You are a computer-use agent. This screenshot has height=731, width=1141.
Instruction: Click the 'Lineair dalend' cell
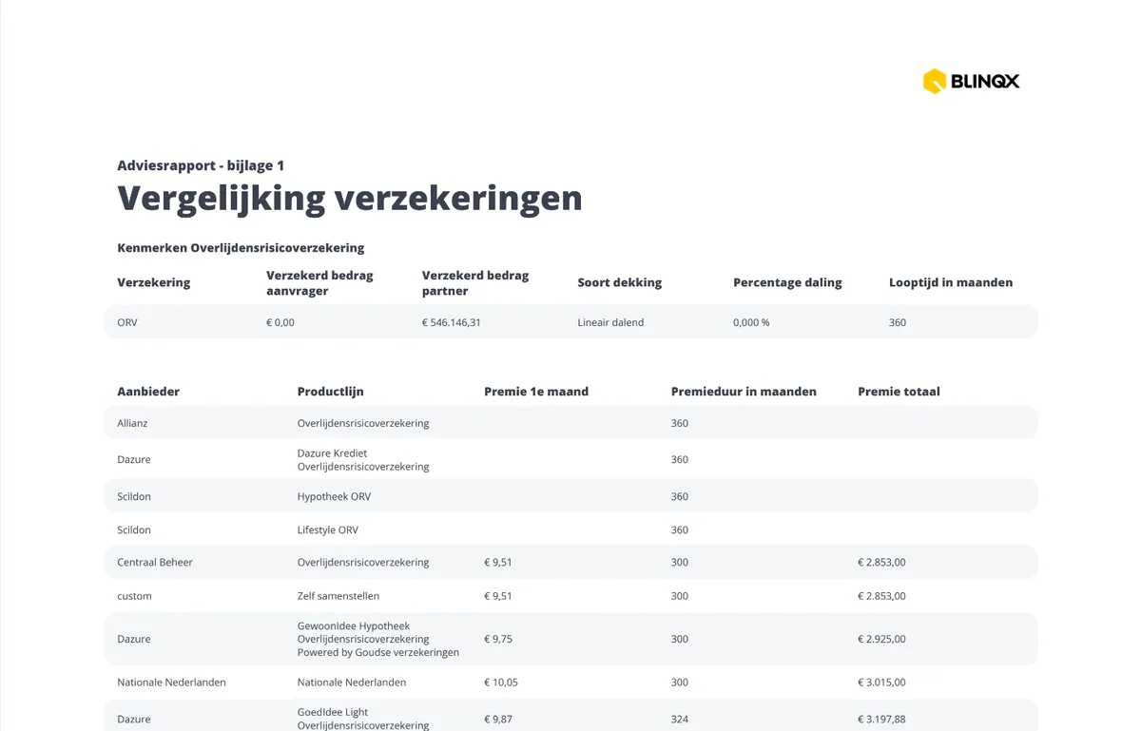click(x=610, y=322)
